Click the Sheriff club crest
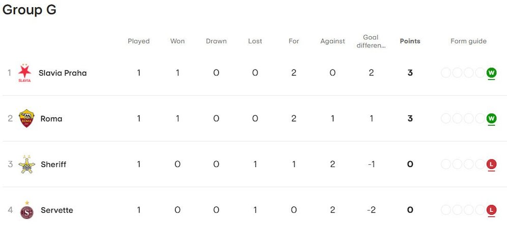The image size is (507, 231). tap(26, 164)
